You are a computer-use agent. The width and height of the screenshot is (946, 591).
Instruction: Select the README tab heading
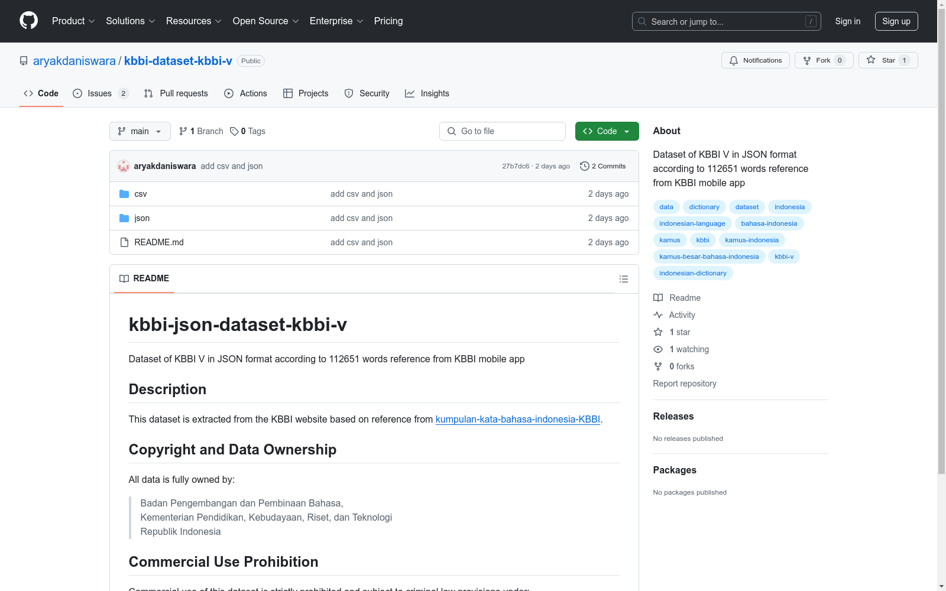click(144, 278)
